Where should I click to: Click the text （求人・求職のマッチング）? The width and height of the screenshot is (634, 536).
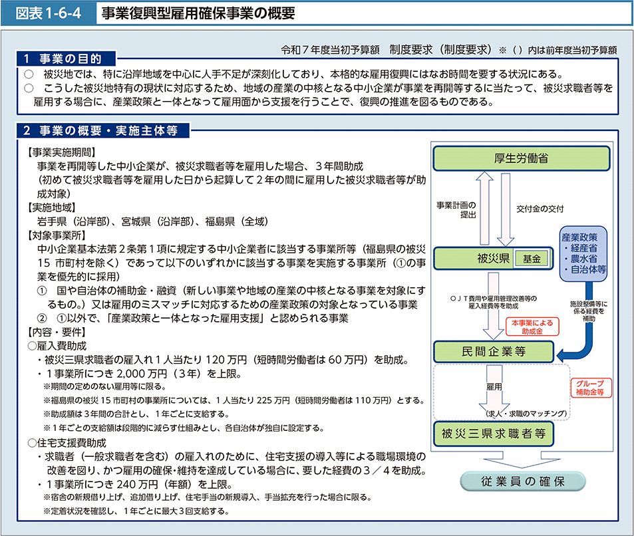[x=527, y=414]
